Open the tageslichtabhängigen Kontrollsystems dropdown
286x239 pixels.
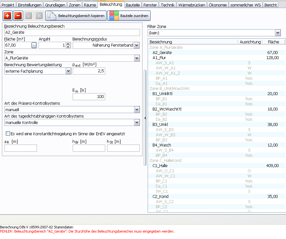(x=137, y=122)
